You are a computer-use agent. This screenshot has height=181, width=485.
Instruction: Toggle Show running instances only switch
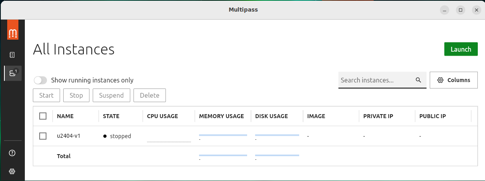tap(40, 80)
